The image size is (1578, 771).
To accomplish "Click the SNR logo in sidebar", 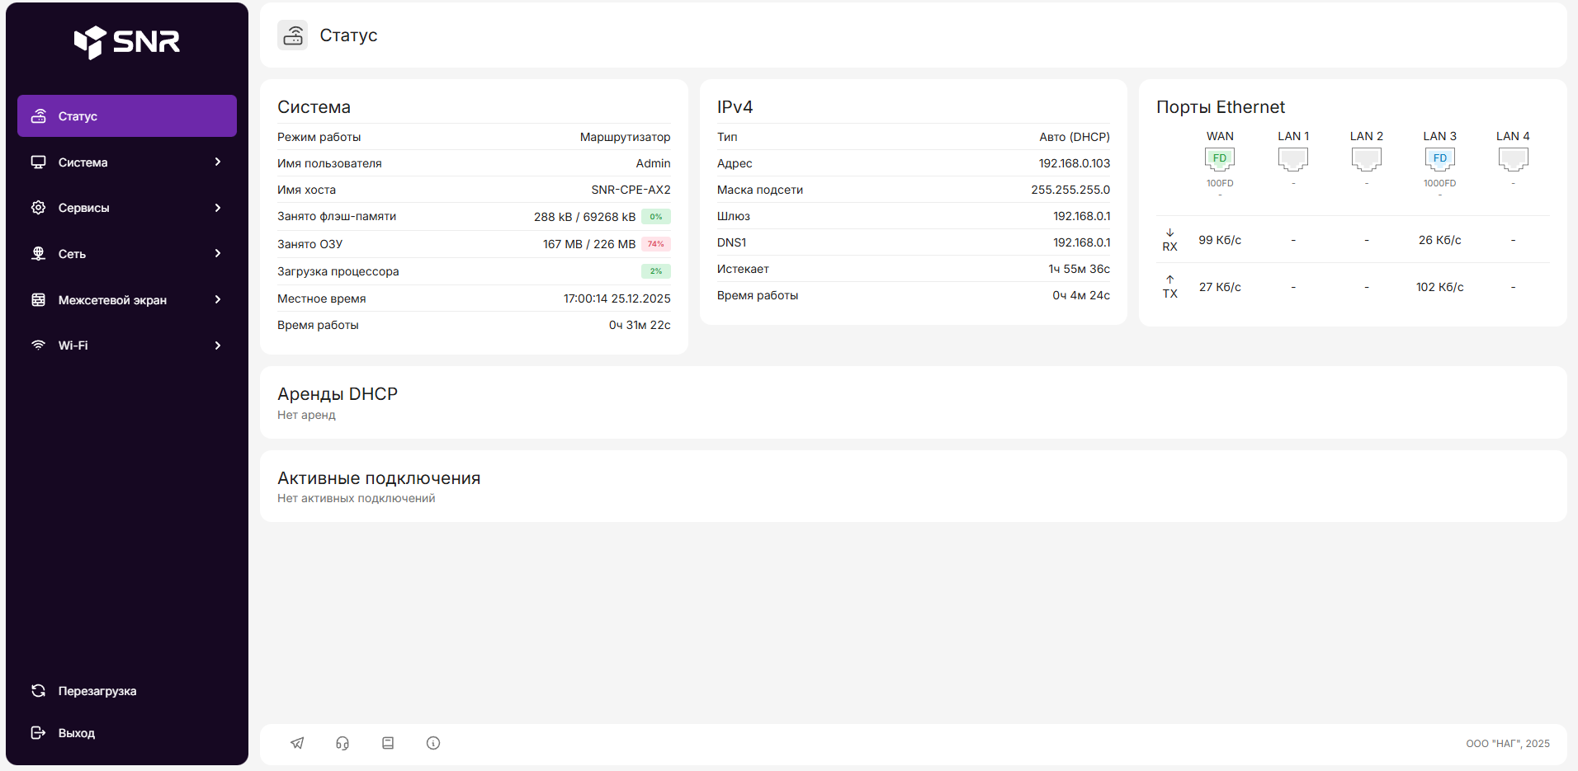I will click(x=127, y=41).
